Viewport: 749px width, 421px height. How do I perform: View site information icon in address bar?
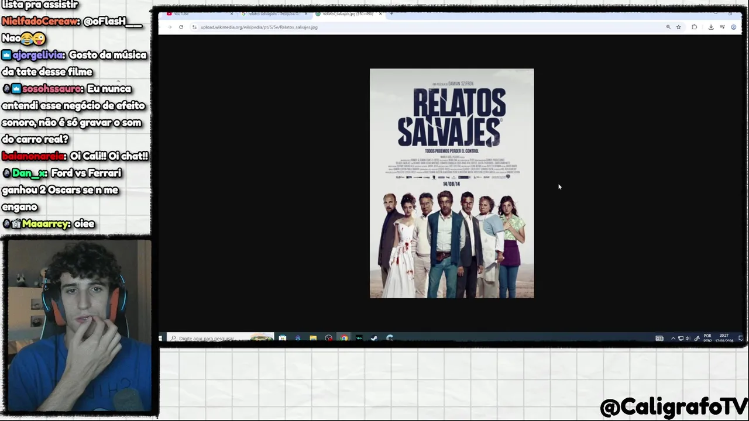194,27
